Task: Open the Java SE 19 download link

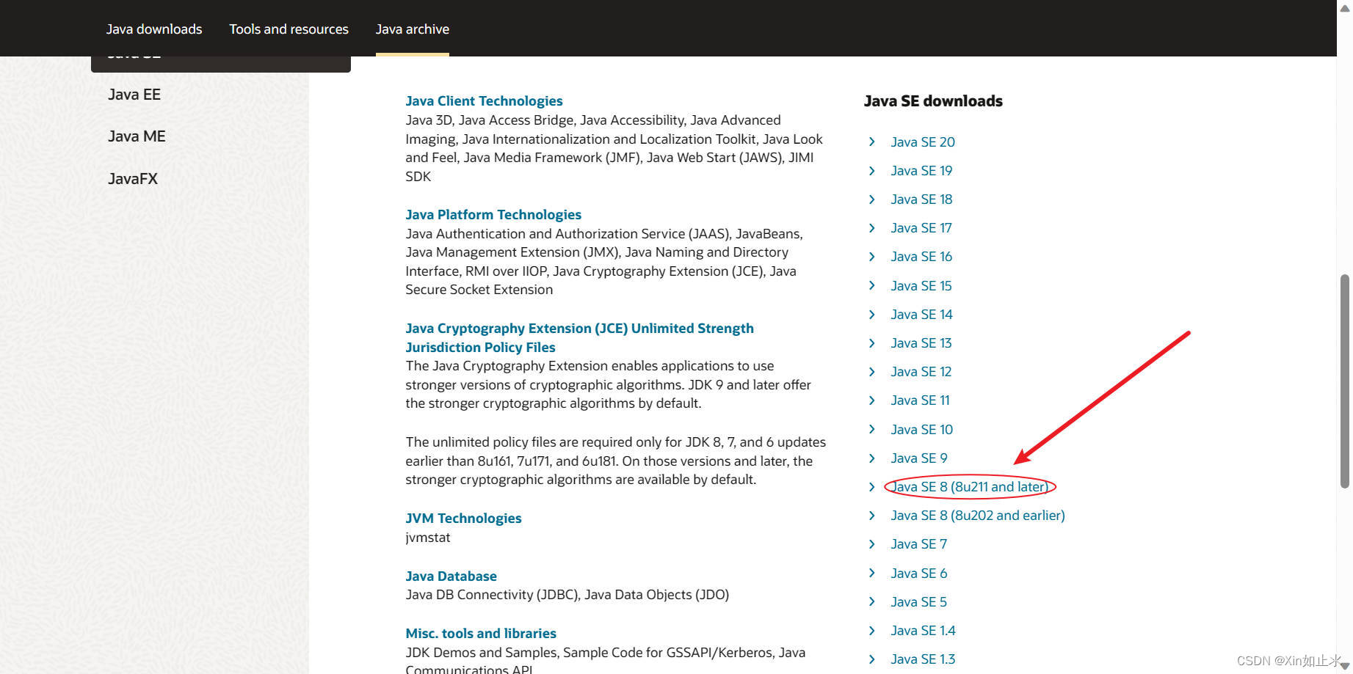Action: [x=921, y=171]
